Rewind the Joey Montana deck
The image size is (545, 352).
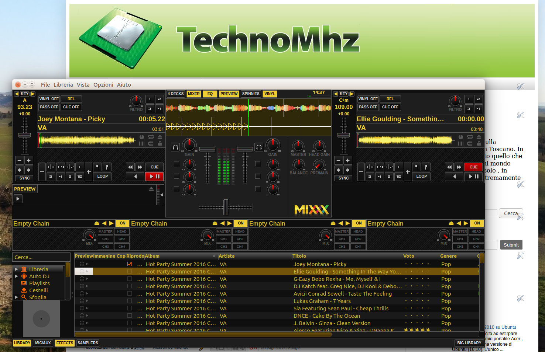130,167
